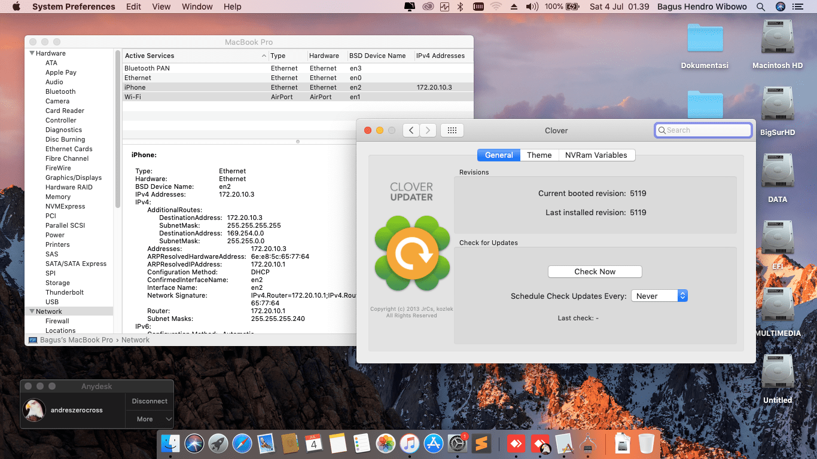Screen dimensions: 817x459
Task: Select Bluetooth PAN service row
Action: 298,68
